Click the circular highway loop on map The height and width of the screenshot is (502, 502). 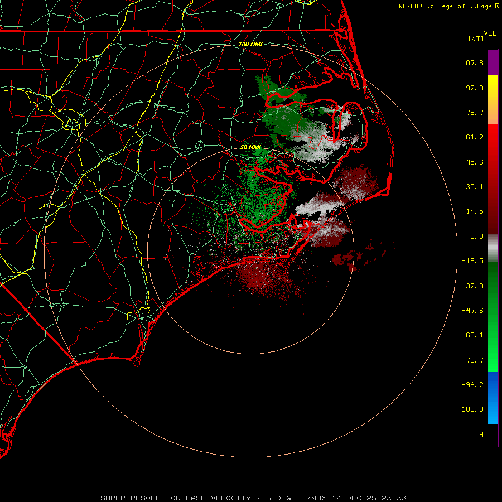tap(72, 124)
